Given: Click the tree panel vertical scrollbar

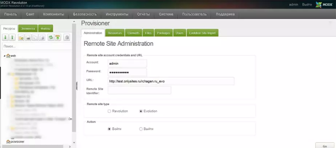Looking at the screenshot, I should point(74,78).
